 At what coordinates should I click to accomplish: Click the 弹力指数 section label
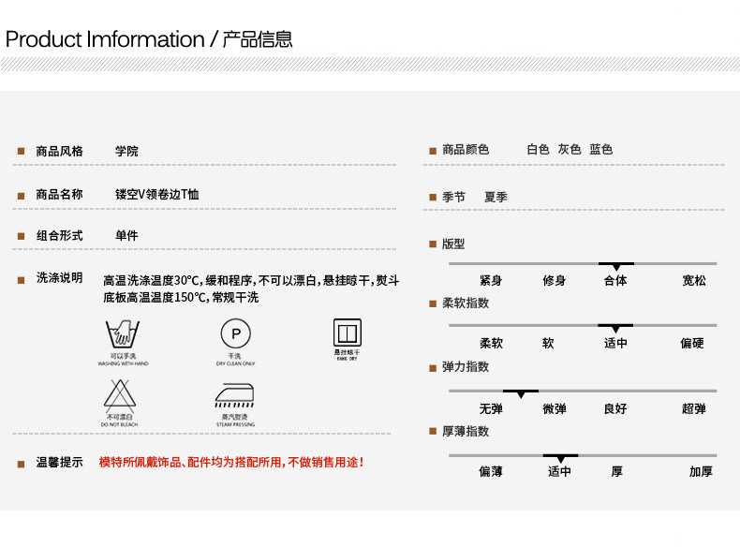[466, 367]
